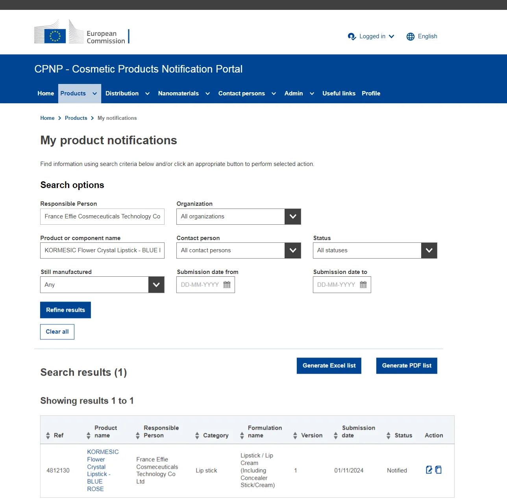Click the Product or component name field
Screen dimensions: 507x503
102,250
